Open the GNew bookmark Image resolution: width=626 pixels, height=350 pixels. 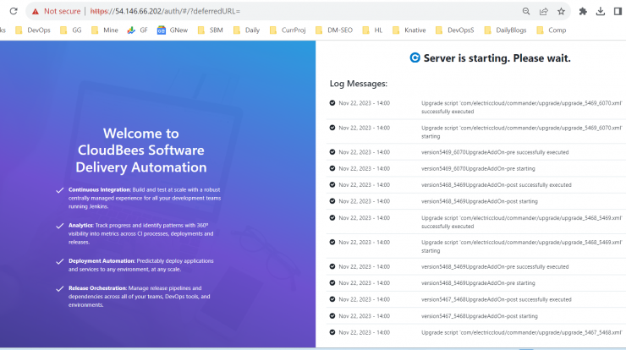[x=173, y=30]
